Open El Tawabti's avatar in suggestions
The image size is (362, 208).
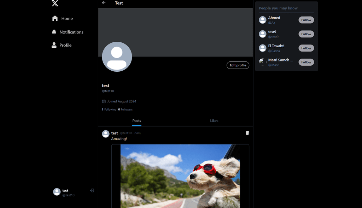coord(263,48)
